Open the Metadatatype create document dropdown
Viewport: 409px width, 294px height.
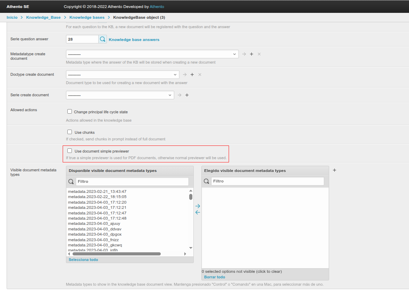152,54
